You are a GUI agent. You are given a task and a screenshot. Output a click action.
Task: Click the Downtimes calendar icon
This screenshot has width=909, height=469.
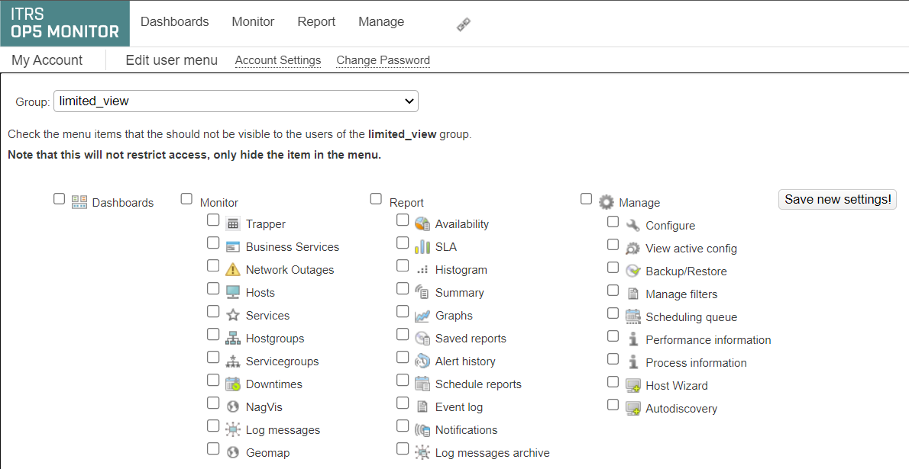[x=232, y=384]
